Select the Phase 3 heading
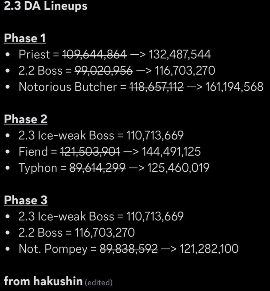 point(25,200)
